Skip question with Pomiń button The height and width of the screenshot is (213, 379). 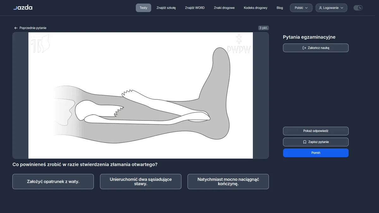[x=316, y=153]
